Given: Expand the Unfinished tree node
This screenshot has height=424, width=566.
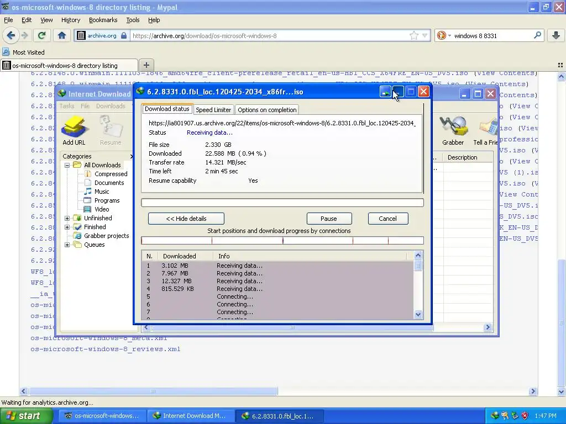Looking at the screenshot, I should pos(67,218).
